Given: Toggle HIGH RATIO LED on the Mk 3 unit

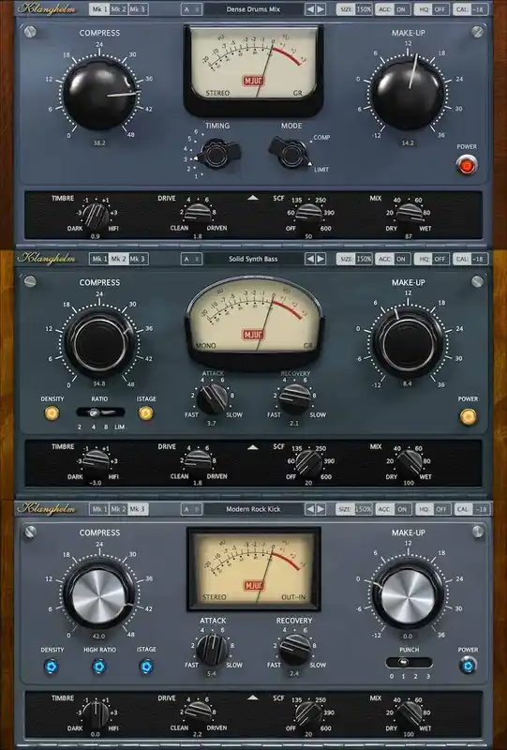Looking at the screenshot, I should click(x=99, y=666).
